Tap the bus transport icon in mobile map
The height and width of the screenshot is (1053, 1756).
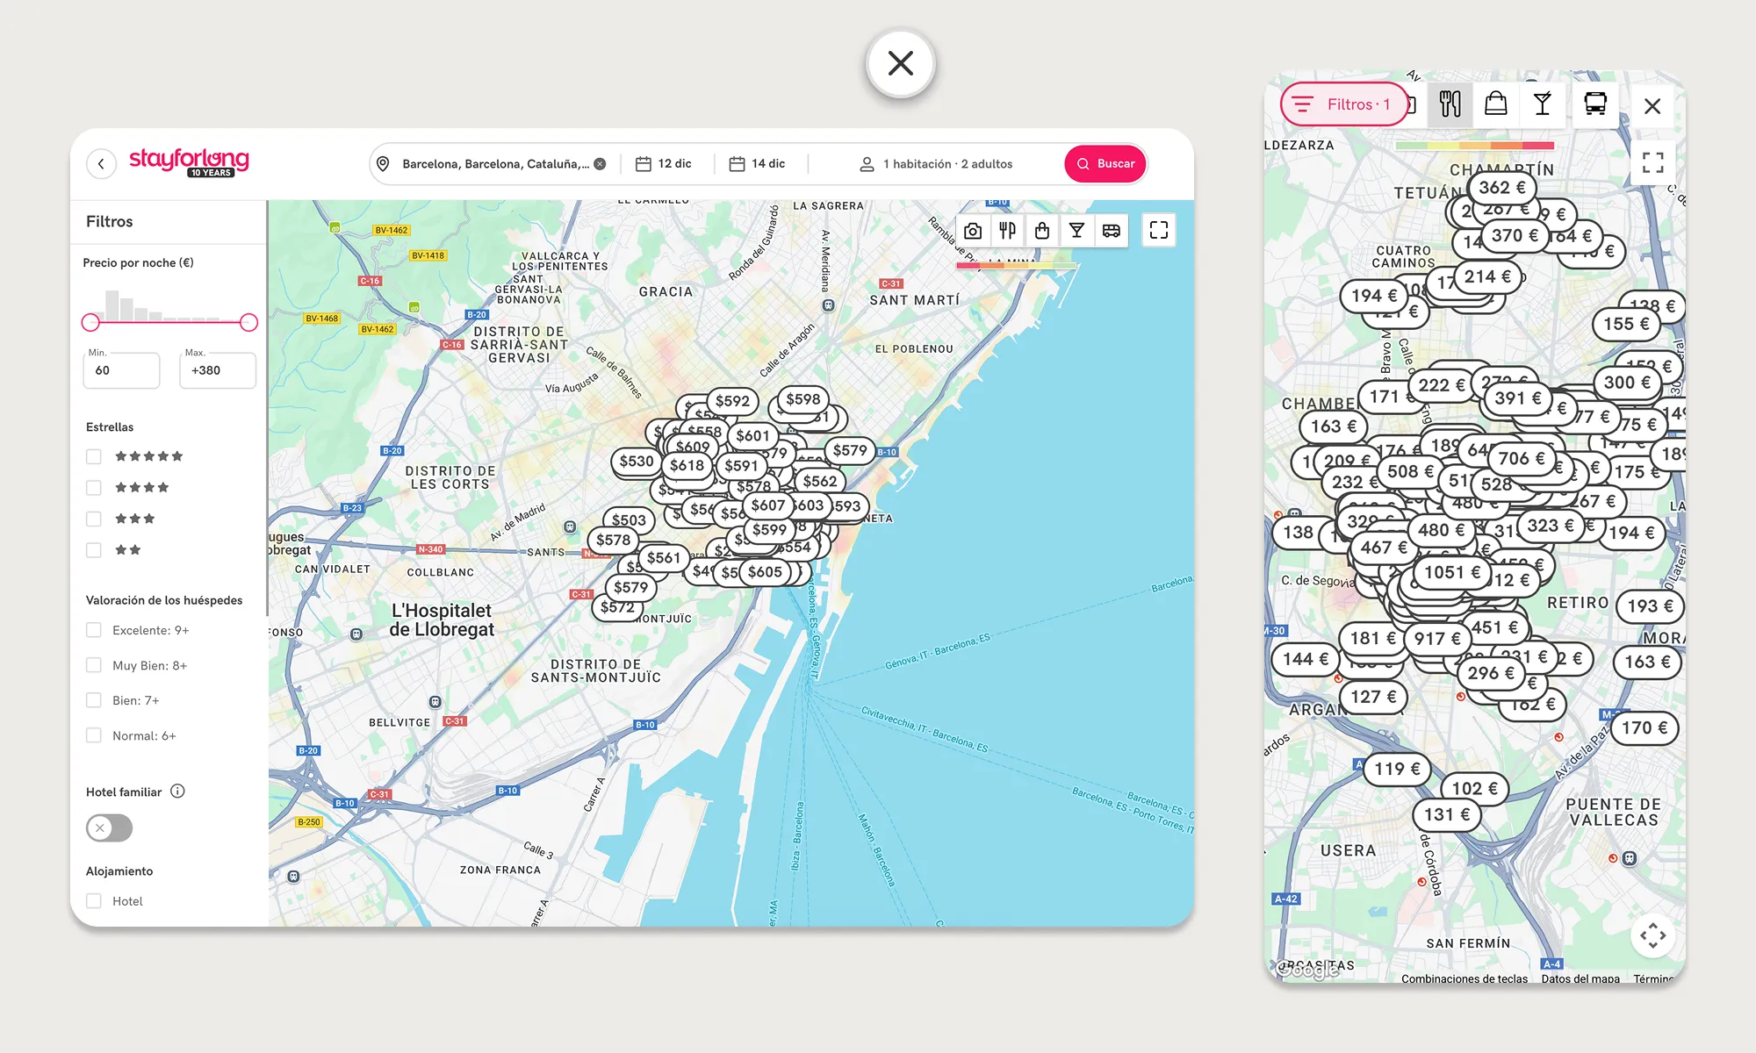point(1595,104)
